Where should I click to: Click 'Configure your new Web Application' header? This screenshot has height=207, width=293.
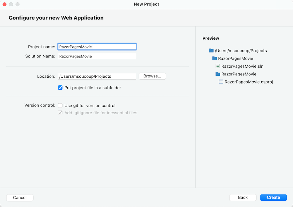pyautogui.click(x=56, y=18)
